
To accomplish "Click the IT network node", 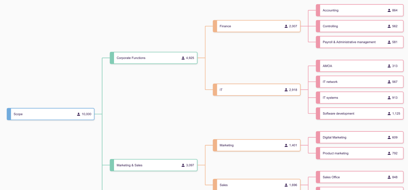I will point(350,82).
